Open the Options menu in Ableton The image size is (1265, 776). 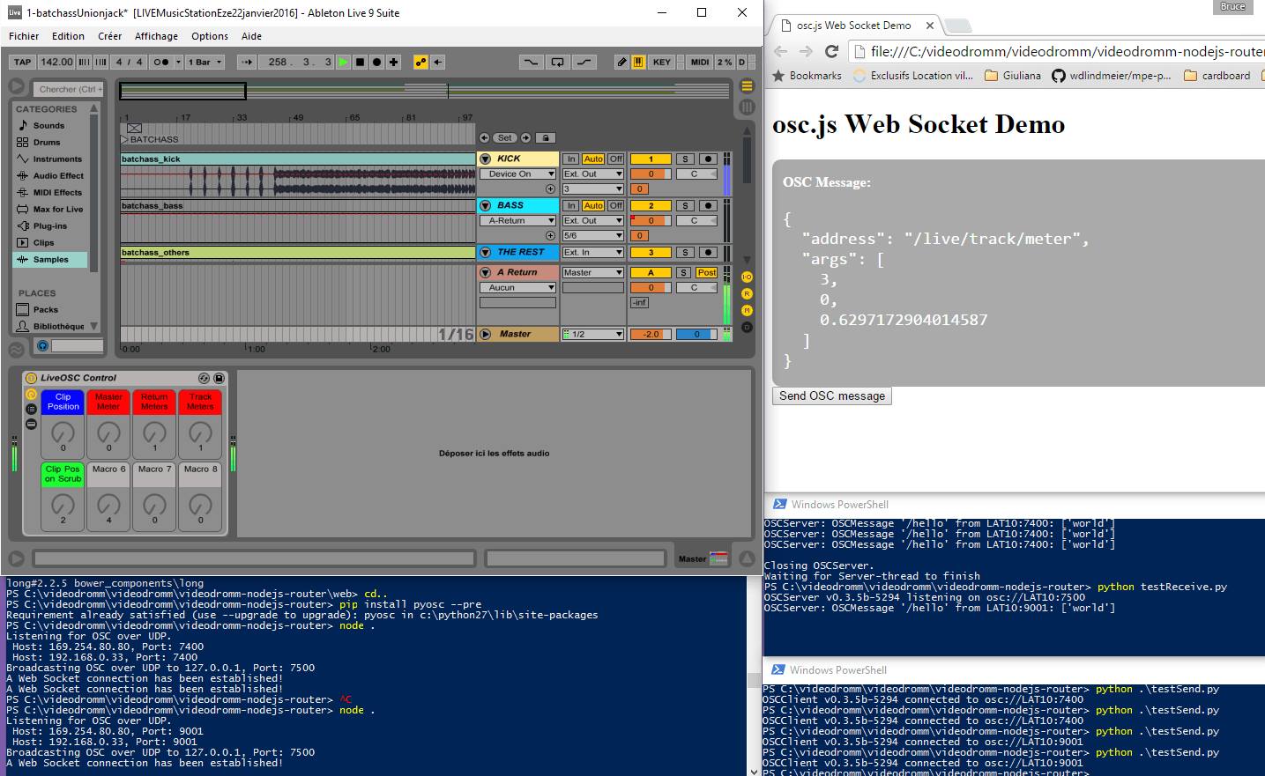pyautogui.click(x=210, y=36)
